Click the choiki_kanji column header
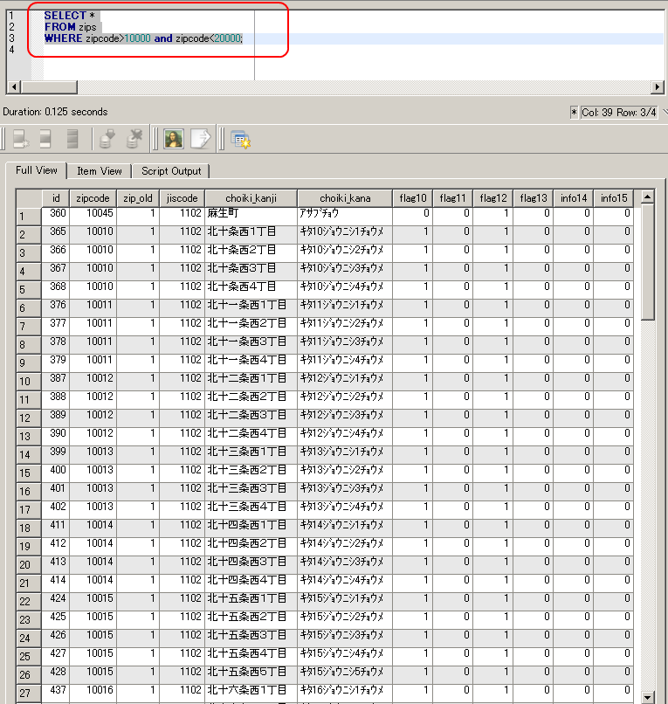Image resolution: width=668 pixels, height=704 pixels. [250, 198]
